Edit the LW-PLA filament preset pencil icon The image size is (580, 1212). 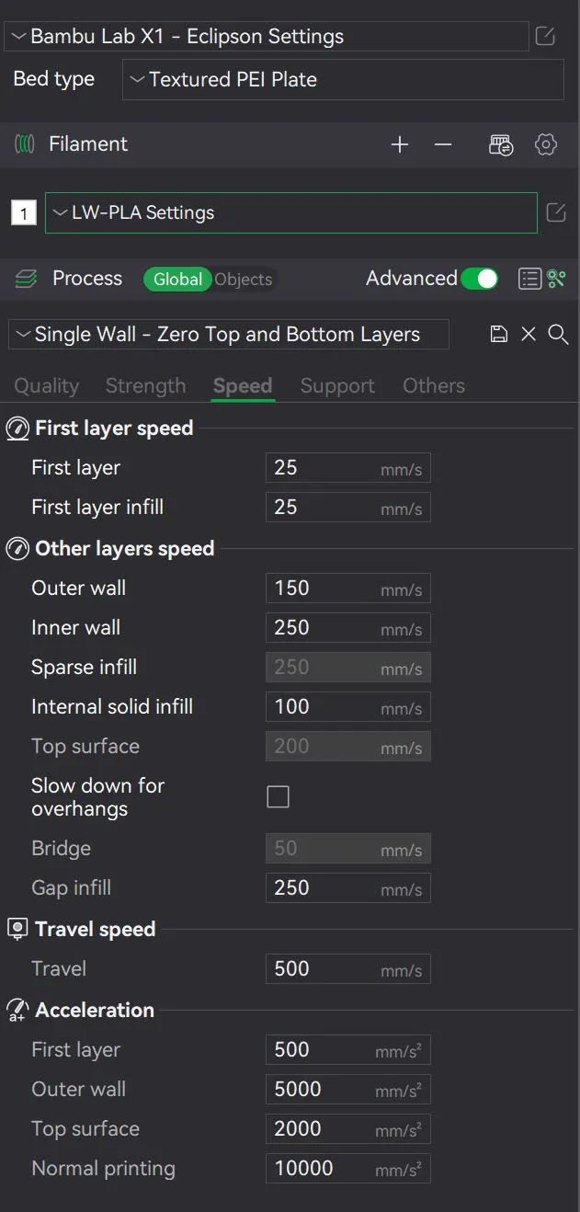click(555, 212)
